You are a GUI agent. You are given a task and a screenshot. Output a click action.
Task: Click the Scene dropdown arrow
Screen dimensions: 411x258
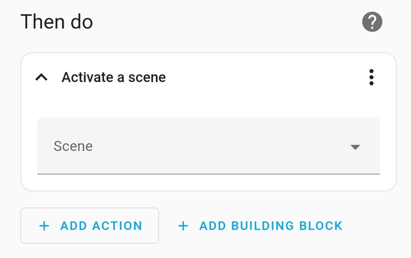point(354,147)
